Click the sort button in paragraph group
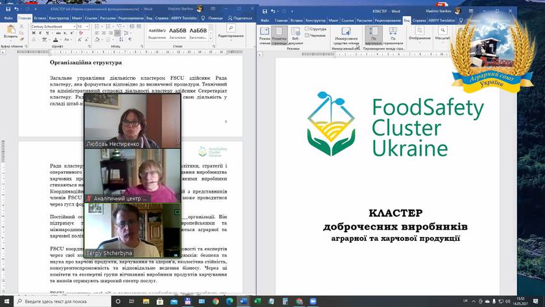Image resolution: width=545 pixels, height=307 pixels. click(121, 40)
